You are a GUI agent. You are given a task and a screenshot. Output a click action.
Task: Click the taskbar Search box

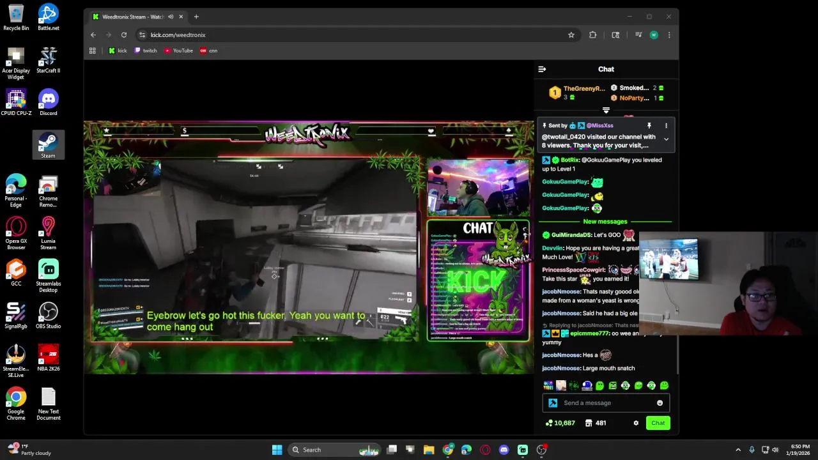click(x=334, y=450)
